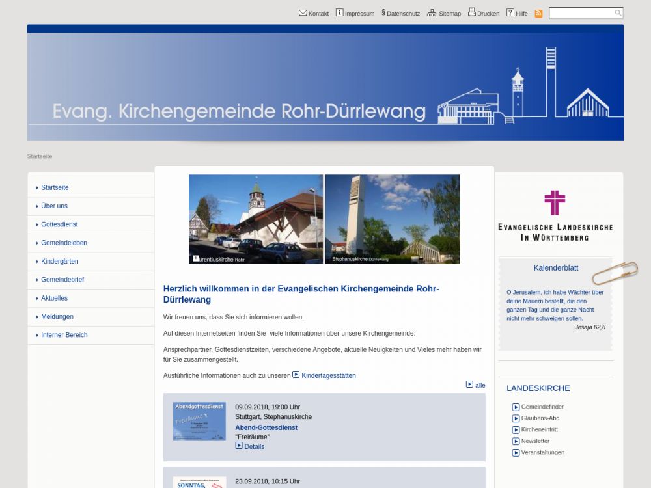Subscribe via the orange RSS feed icon

(538, 14)
